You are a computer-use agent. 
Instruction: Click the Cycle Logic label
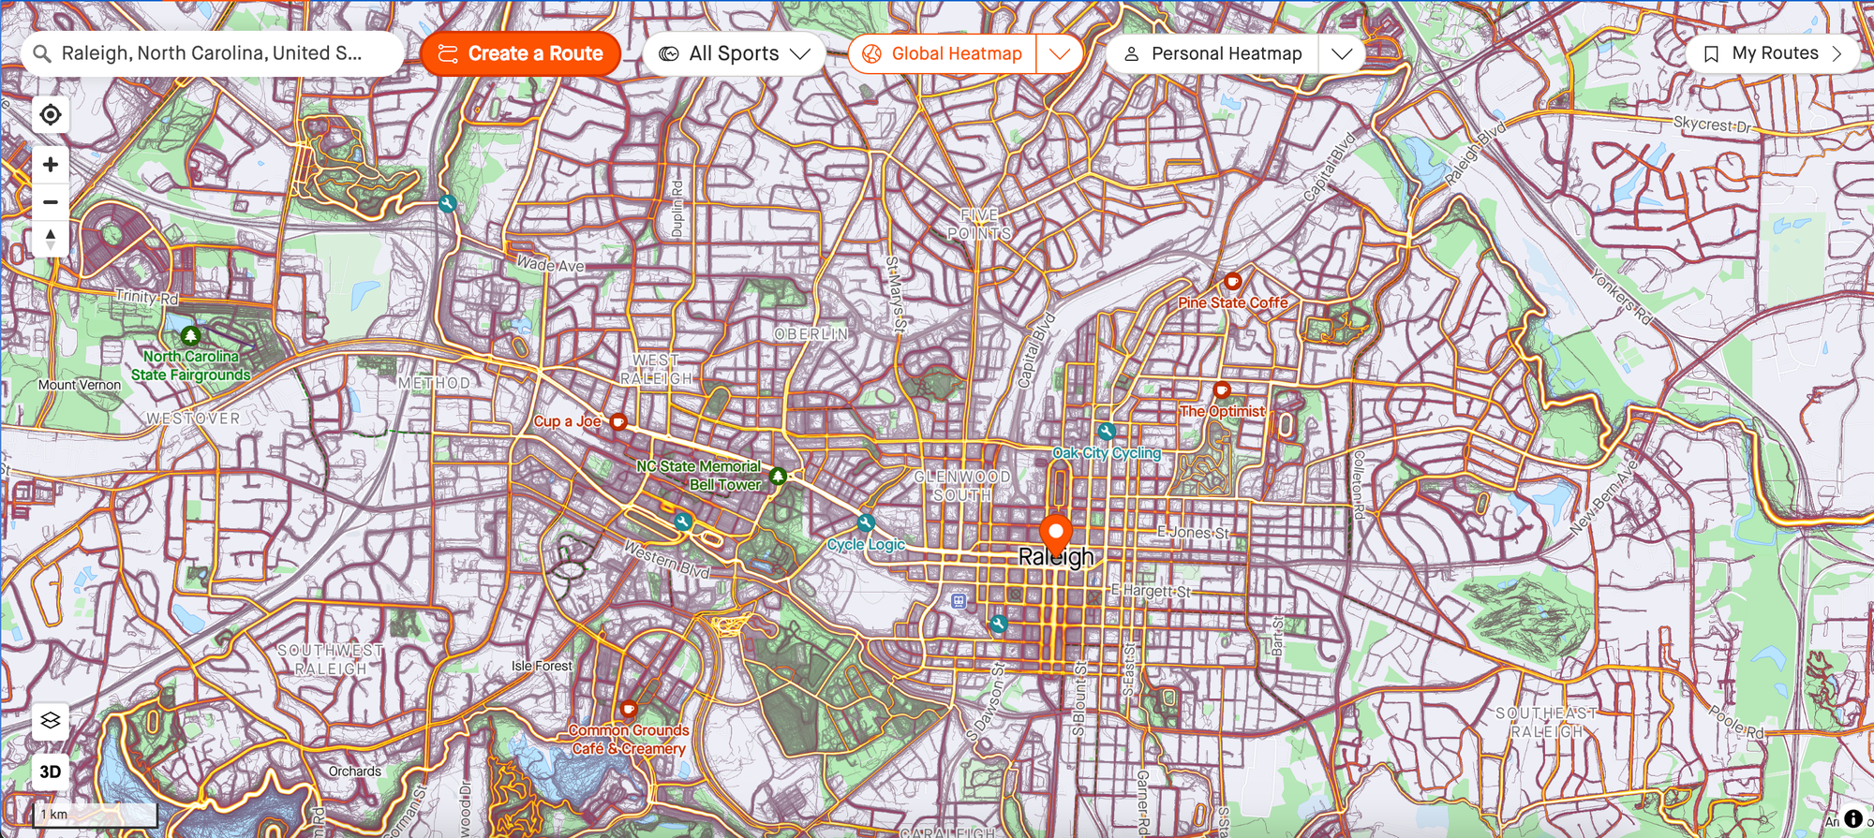[866, 544]
